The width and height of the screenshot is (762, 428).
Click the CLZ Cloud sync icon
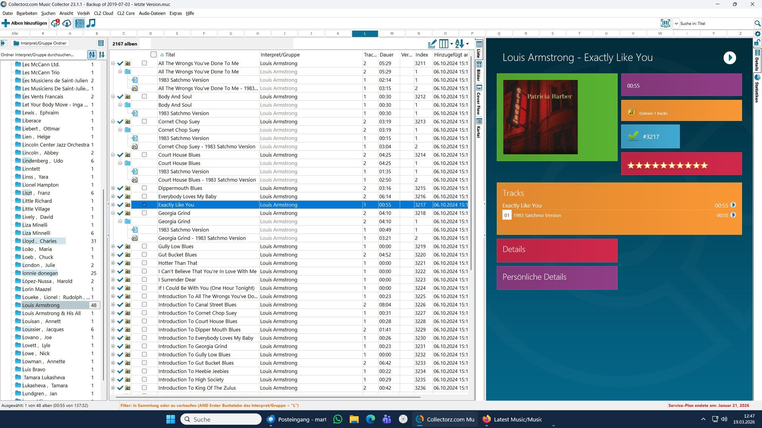coord(55,23)
